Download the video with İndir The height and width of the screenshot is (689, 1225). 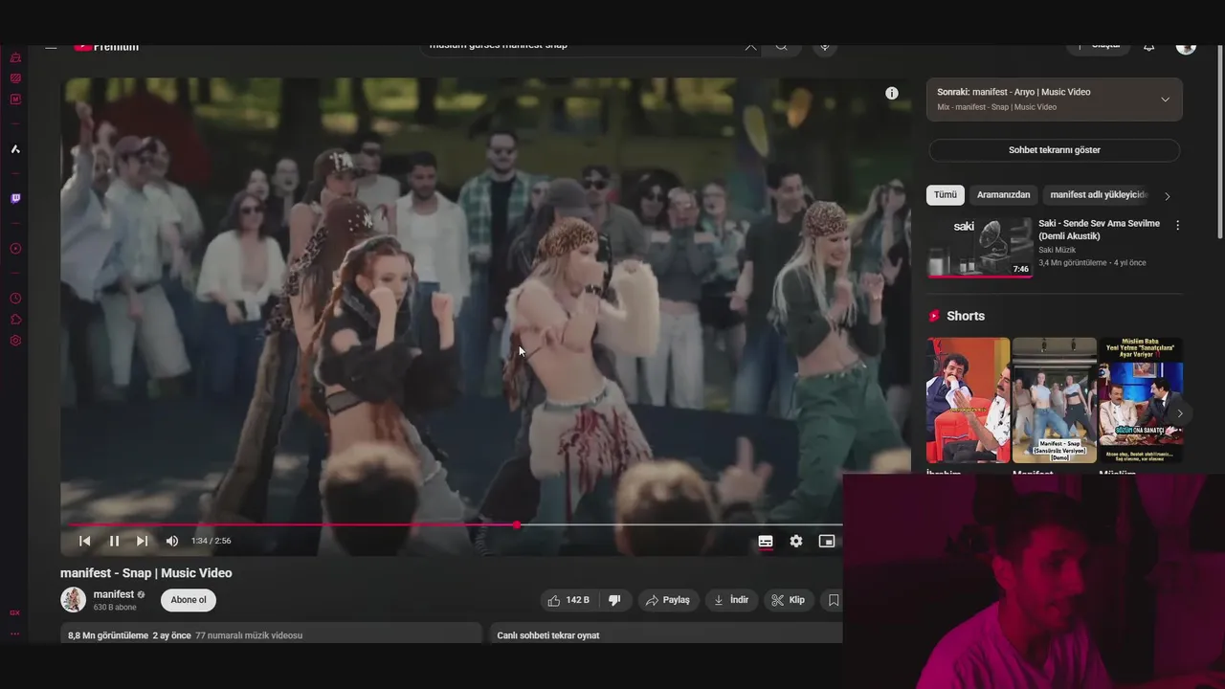732,600
